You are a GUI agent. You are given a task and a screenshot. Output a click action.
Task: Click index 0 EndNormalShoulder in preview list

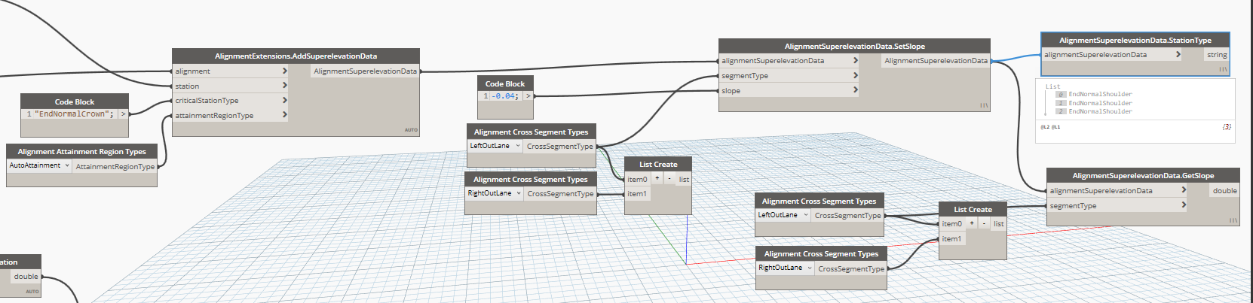click(1100, 94)
